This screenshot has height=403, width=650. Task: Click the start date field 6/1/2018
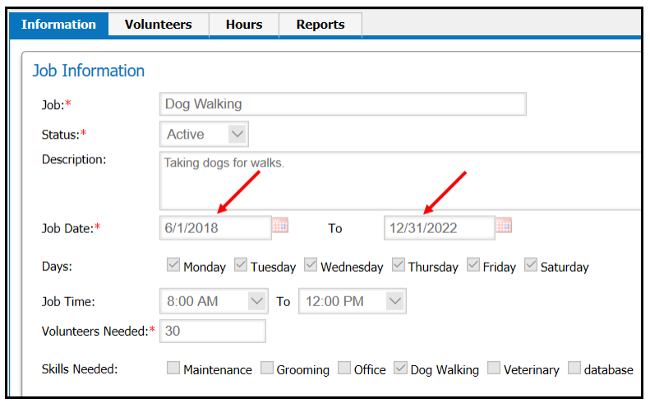(215, 228)
